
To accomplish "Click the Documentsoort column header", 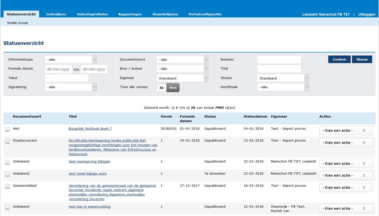I will coord(27,116).
